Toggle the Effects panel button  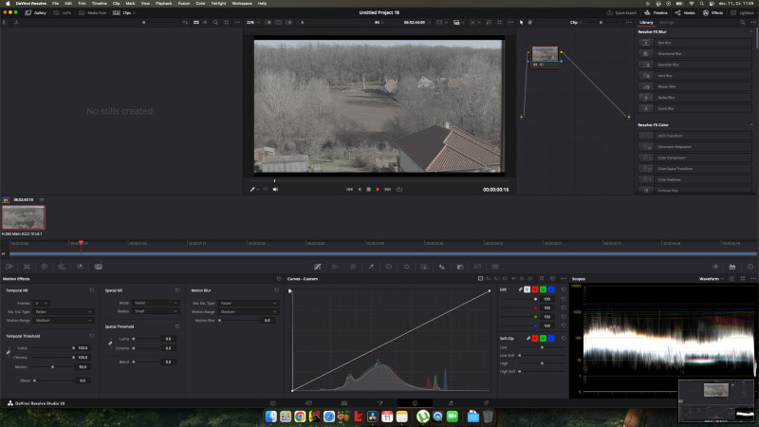click(713, 12)
